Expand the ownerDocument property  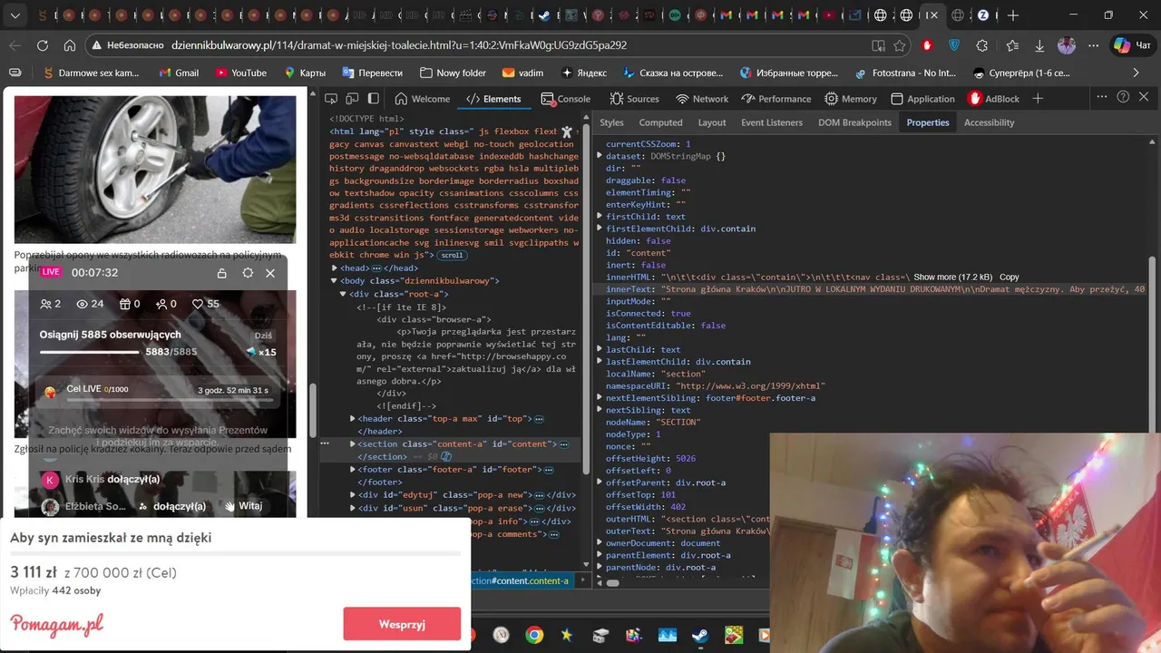point(600,543)
